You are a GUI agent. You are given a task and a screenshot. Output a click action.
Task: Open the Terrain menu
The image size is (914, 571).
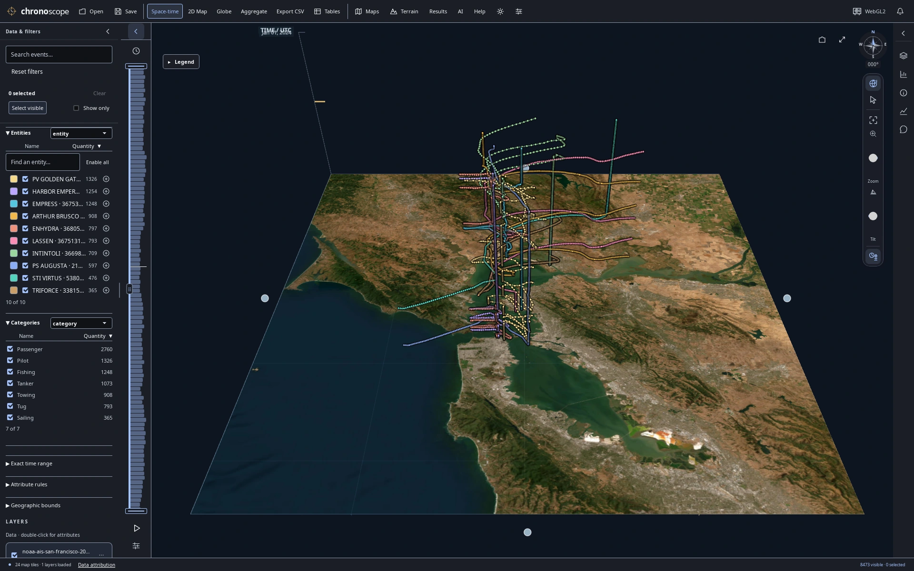(x=404, y=11)
